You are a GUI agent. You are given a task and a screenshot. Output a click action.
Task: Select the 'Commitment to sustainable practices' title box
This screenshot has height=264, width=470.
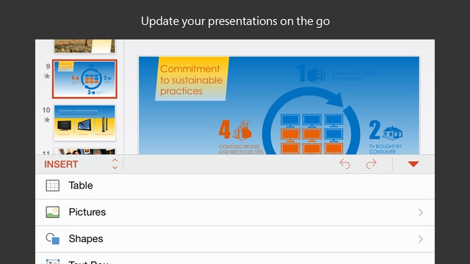coord(192,79)
